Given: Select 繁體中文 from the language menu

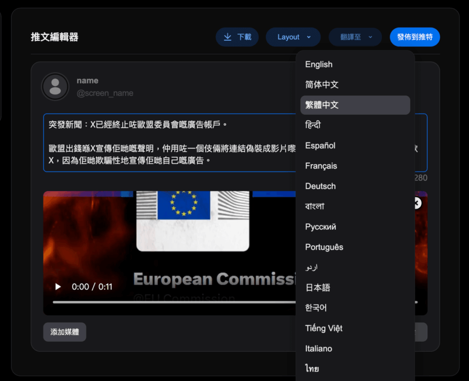Looking at the screenshot, I should (x=355, y=105).
